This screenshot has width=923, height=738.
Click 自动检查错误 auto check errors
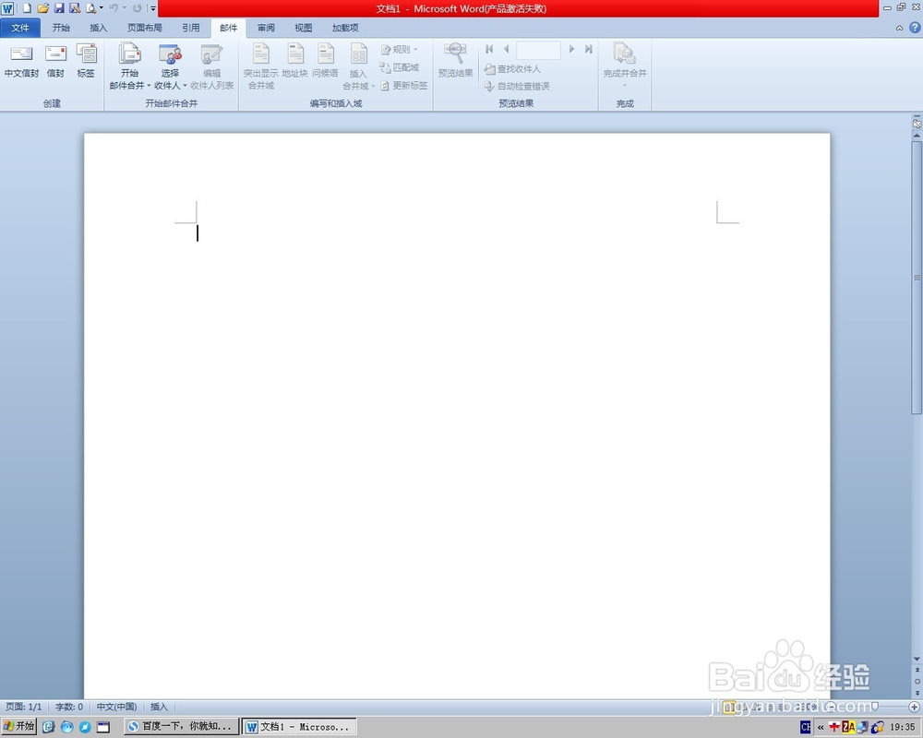pos(517,86)
